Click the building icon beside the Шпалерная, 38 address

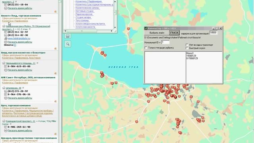[x=4, y=88]
